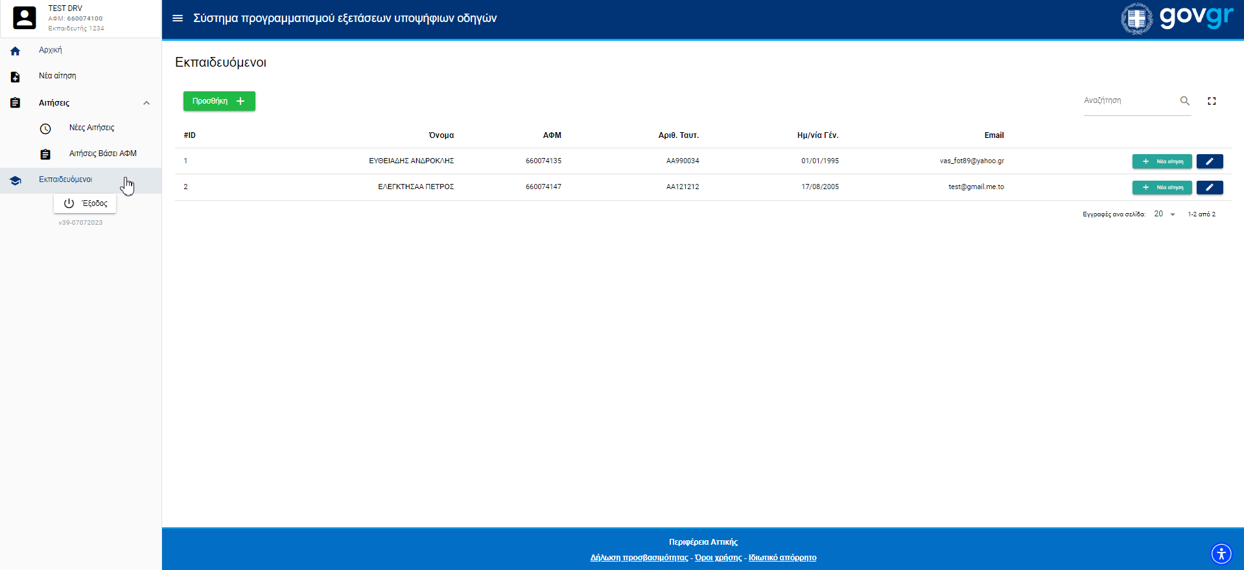The width and height of the screenshot is (1244, 570).
Task: Click pencil edit icon for ΕΛΕΓΚΤΗΣΑΑ ΠΕΤΡΟΣ
Action: click(x=1209, y=187)
